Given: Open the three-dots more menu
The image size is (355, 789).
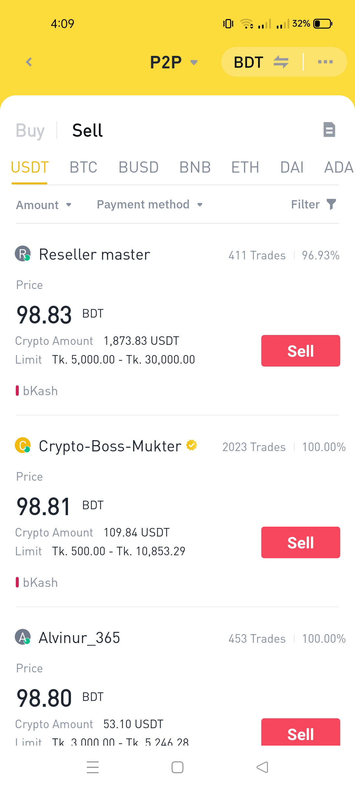Looking at the screenshot, I should 325,62.
